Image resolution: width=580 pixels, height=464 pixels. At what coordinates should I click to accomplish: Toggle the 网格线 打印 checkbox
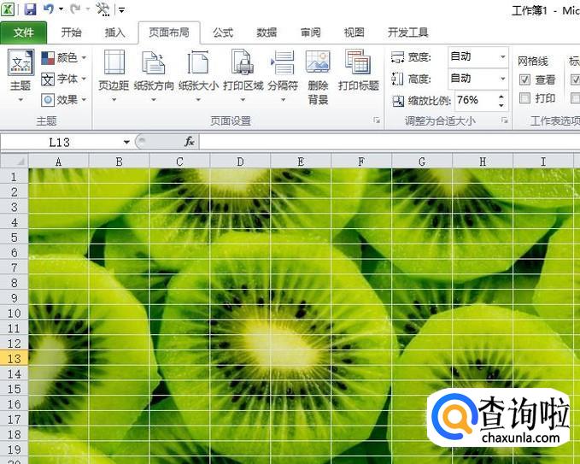pyautogui.click(x=524, y=98)
